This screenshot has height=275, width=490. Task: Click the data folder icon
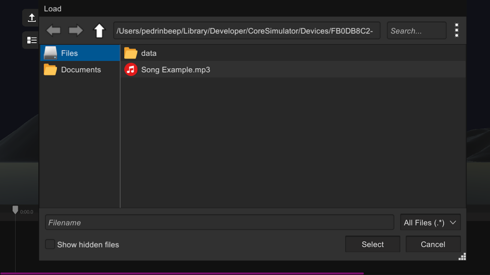[130, 53]
